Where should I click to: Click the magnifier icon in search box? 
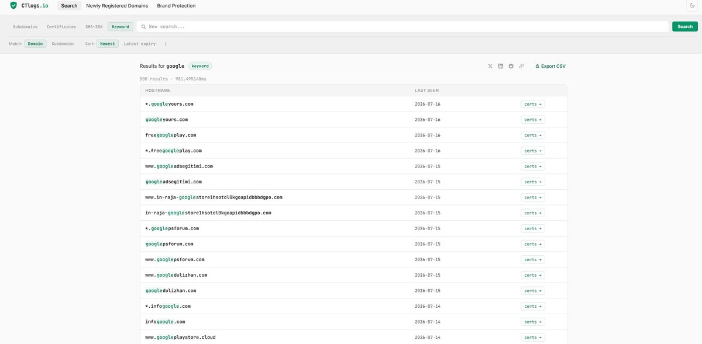tap(144, 26)
